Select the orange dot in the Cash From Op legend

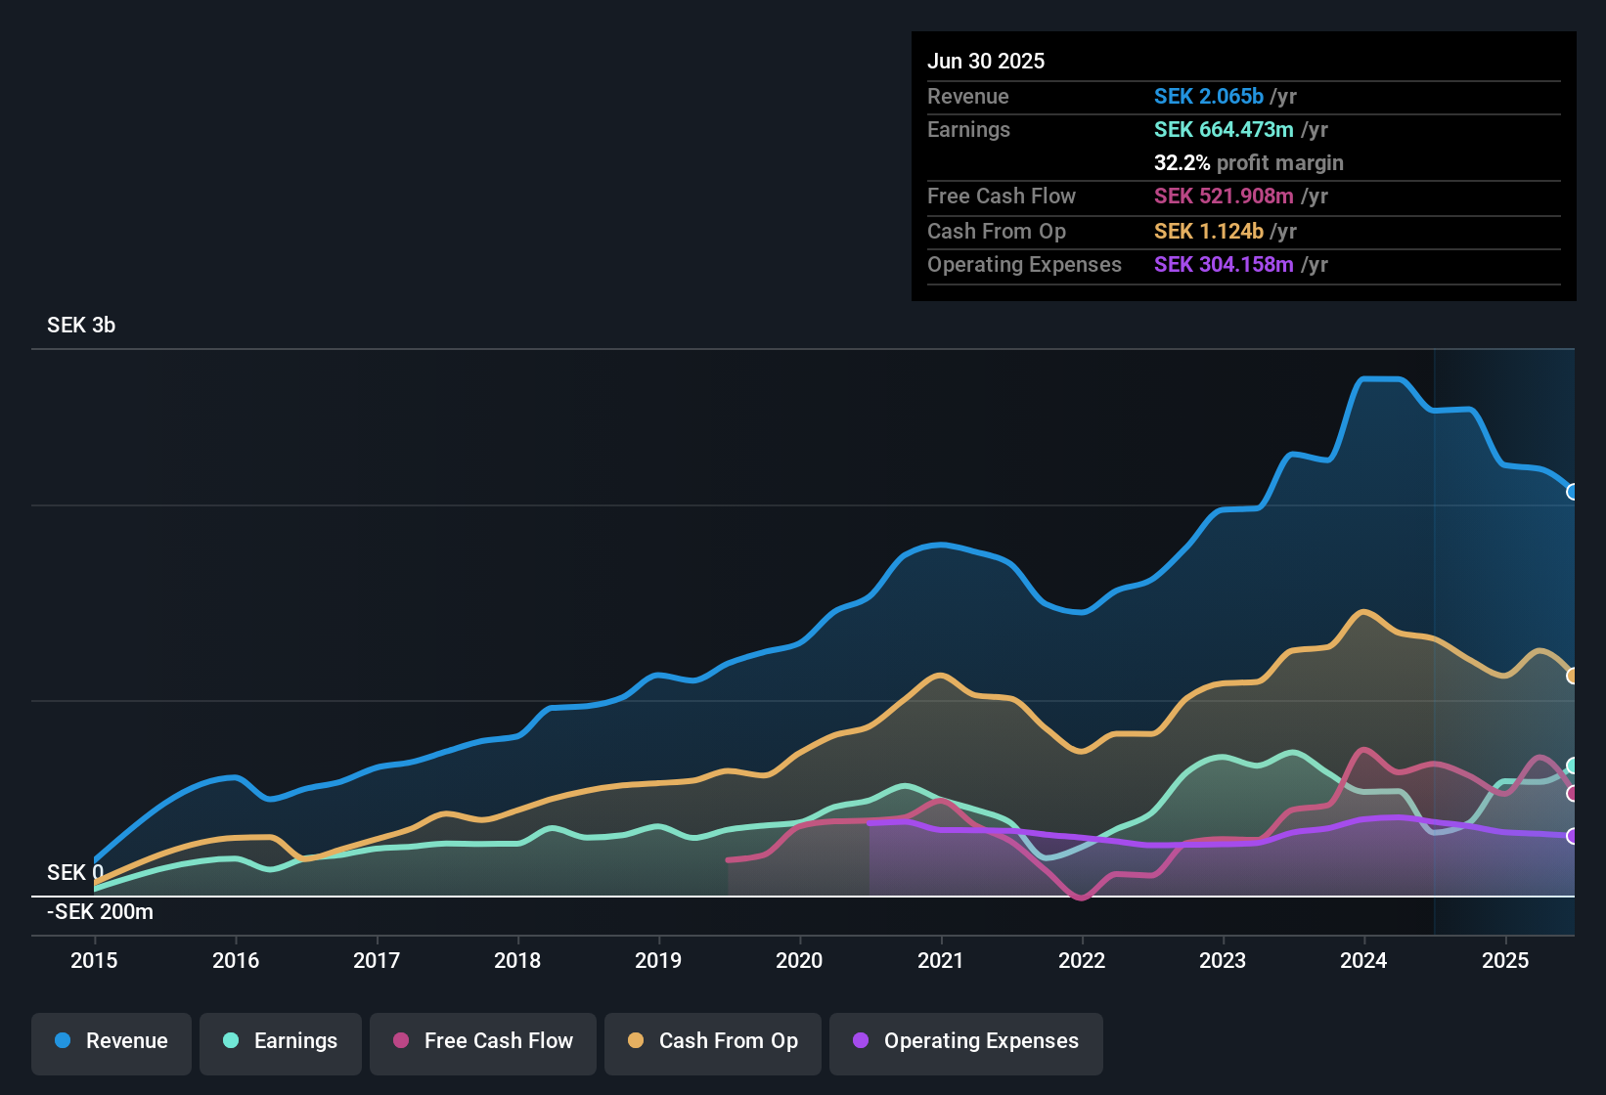[636, 1041]
